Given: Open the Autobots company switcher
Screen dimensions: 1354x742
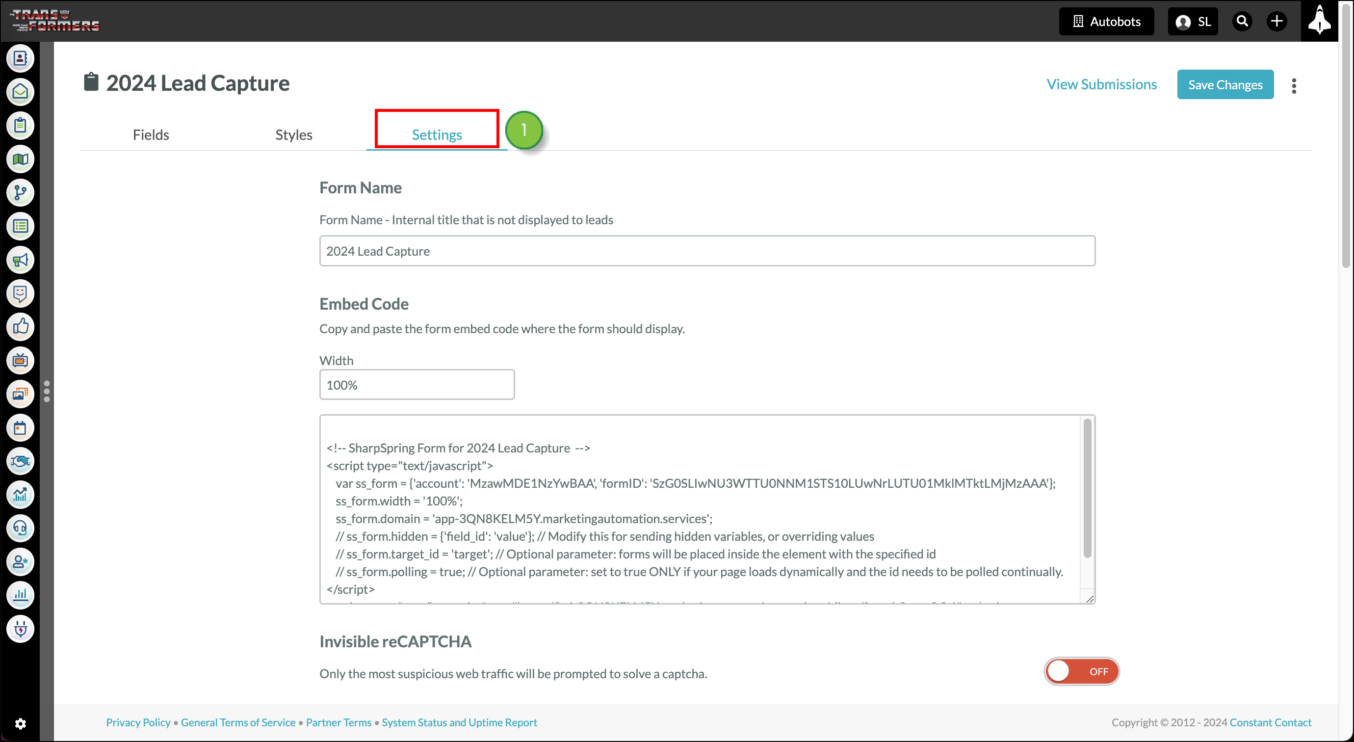Looking at the screenshot, I should click(x=1106, y=22).
